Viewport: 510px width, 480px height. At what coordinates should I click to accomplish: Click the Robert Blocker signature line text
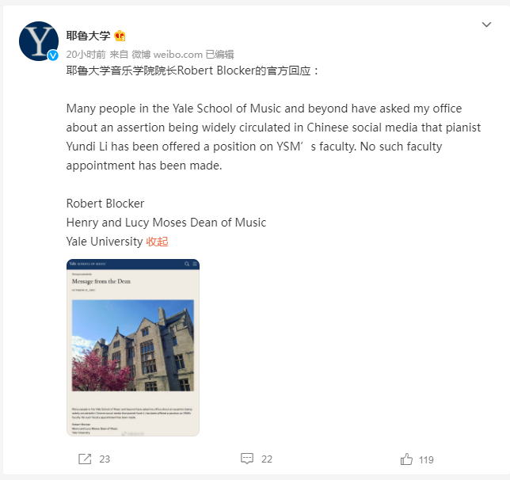coord(105,204)
